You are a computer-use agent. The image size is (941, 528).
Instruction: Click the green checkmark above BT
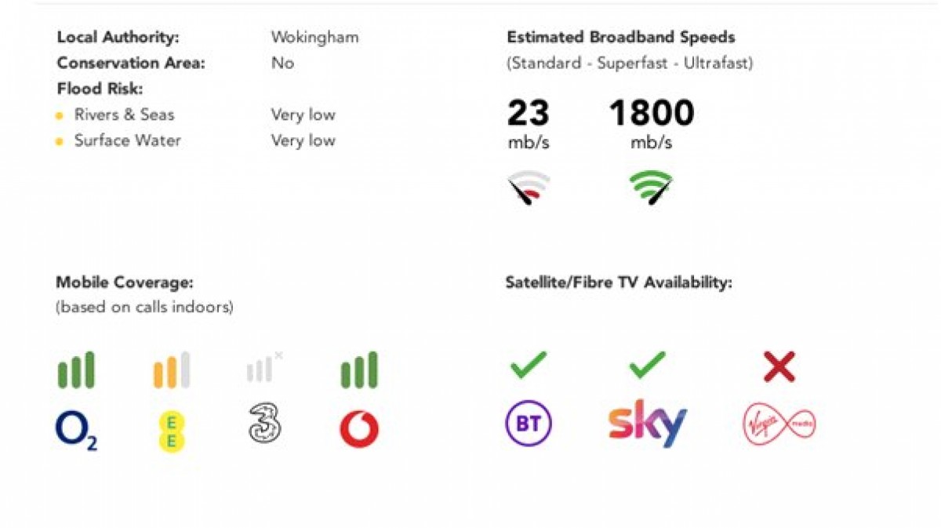(x=528, y=366)
